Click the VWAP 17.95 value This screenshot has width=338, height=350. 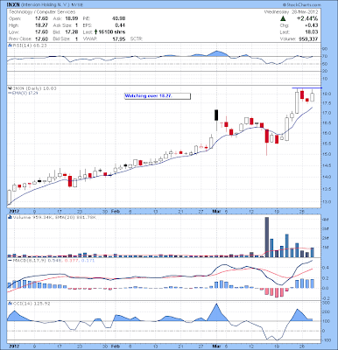pos(119,38)
